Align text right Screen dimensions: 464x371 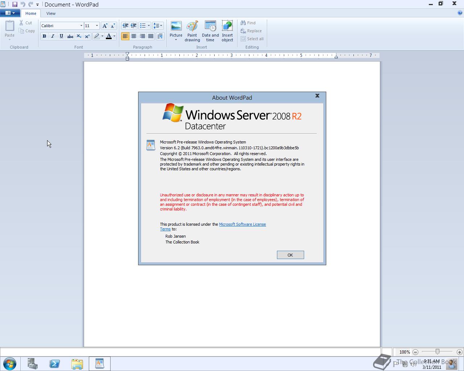click(x=142, y=36)
